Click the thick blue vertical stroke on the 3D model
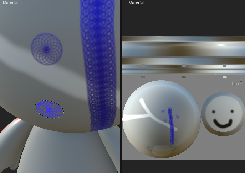 tap(98, 65)
